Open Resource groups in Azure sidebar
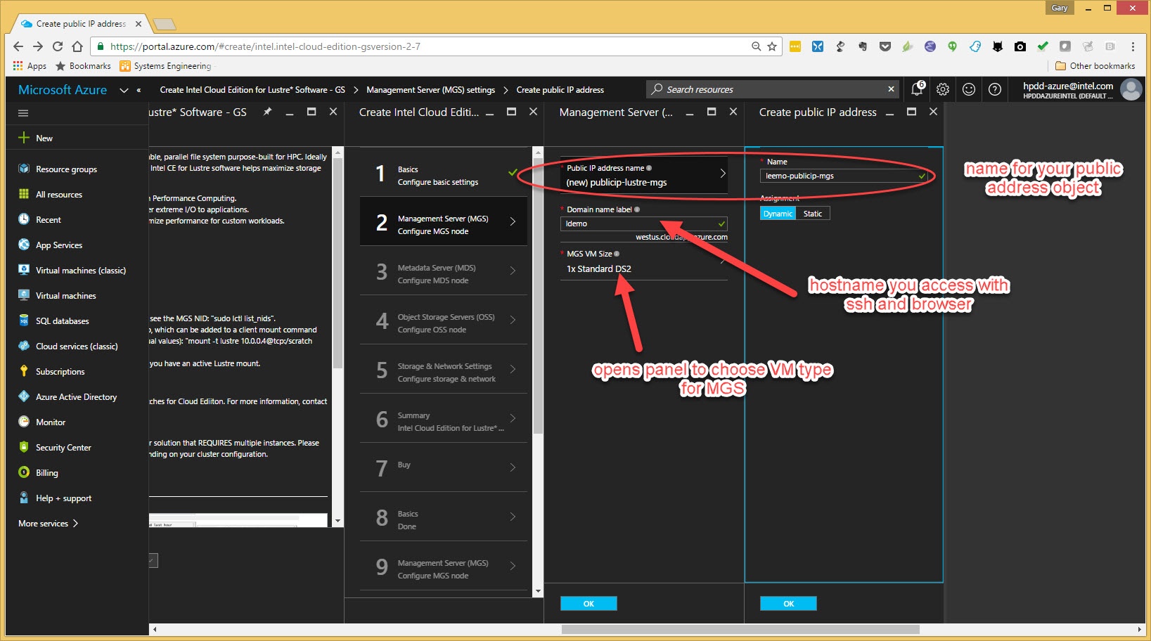This screenshot has height=641, width=1151. pos(67,169)
